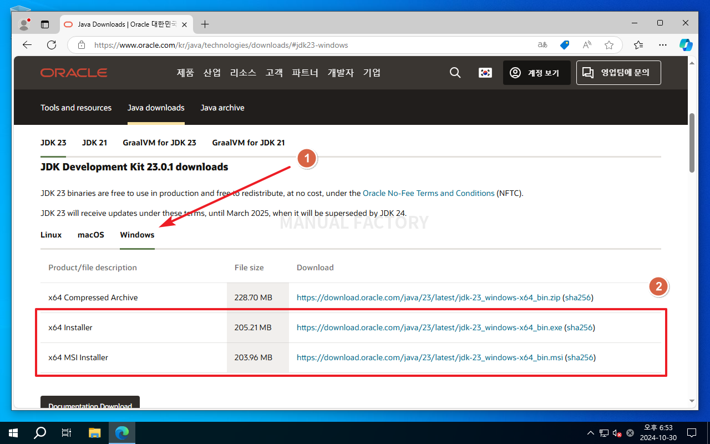Screen dimensions: 710x444
Task: Click the taskbar clock showing 오후 6:53
Action: (x=658, y=432)
